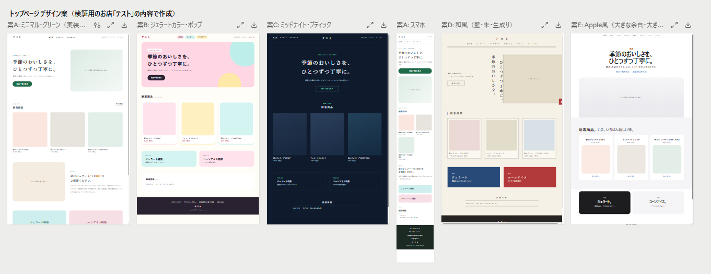Download the 案E Apple風 design
The width and height of the screenshot is (711, 274).
coord(688,25)
